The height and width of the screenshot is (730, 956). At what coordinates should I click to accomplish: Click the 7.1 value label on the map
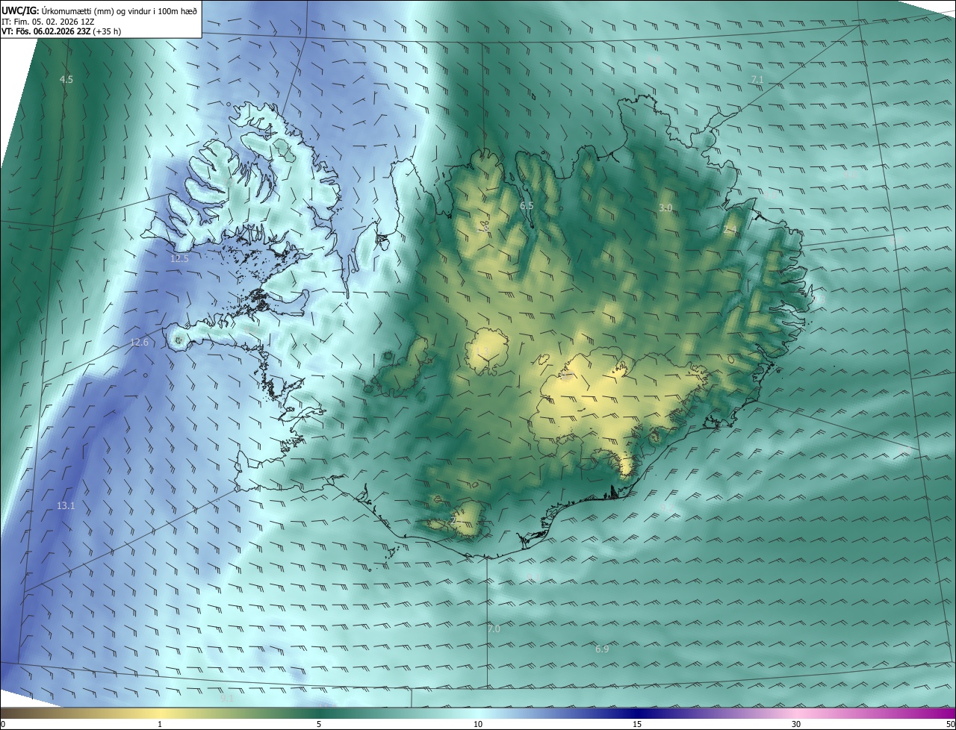coord(757,79)
